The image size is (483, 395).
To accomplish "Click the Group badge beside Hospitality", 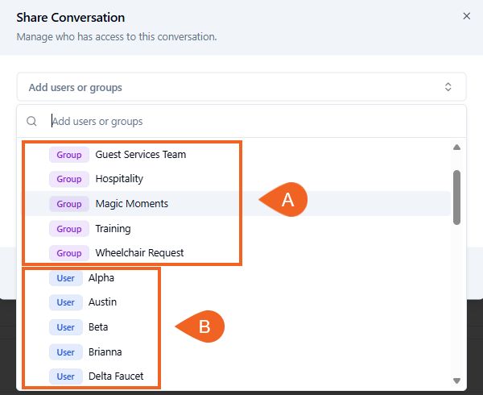I will (x=69, y=179).
